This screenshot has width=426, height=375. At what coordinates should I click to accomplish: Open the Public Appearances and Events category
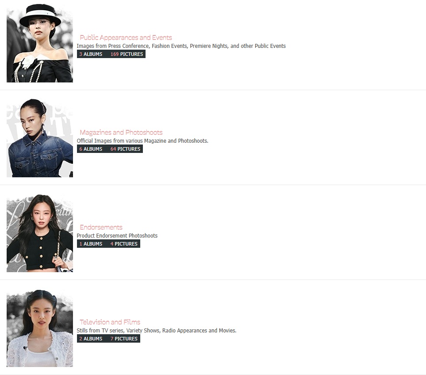point(126,38)
